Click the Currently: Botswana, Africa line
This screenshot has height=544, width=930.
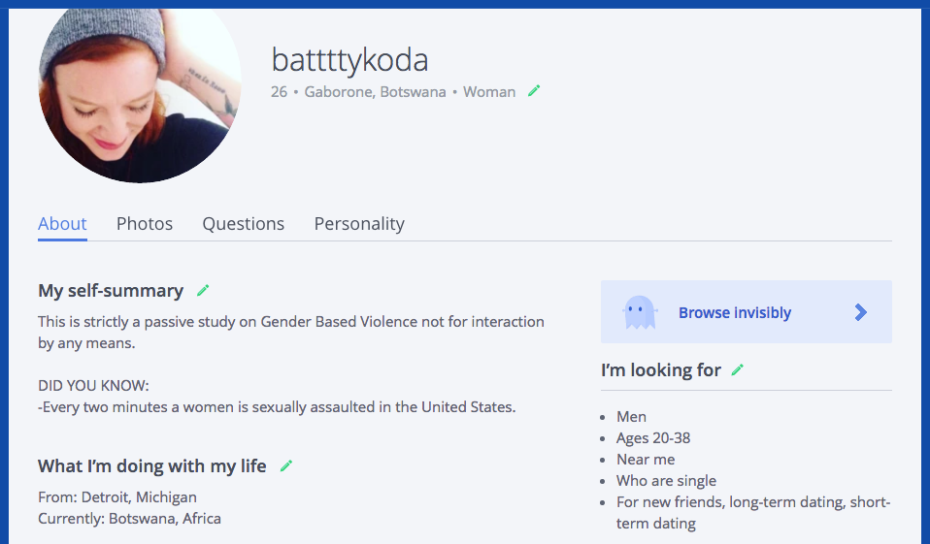(x=129, y=519)
